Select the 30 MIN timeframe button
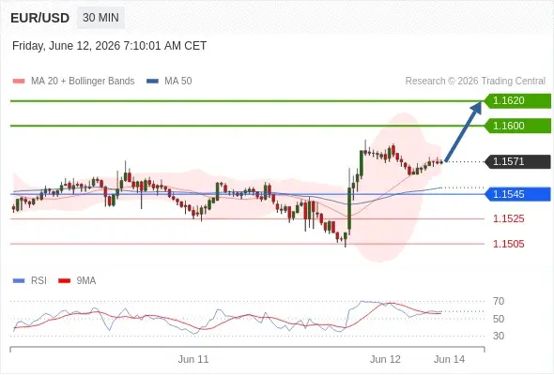The image size is (554, 375). (x=100, y=18)
